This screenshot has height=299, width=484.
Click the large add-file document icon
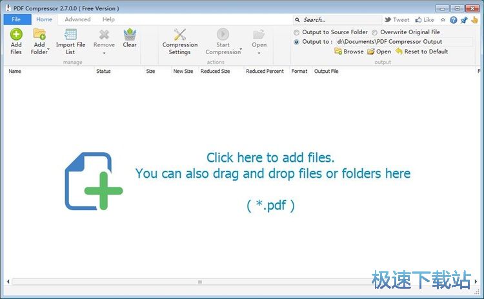[x=94, y=181]
